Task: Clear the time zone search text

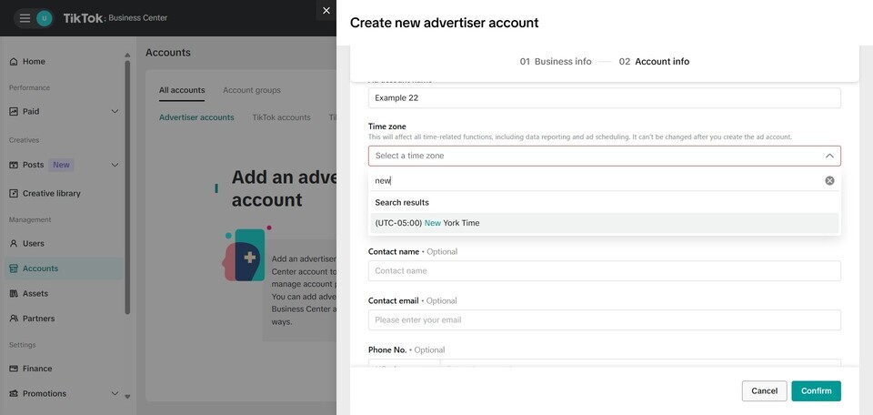Action: (x=829, y=180)
